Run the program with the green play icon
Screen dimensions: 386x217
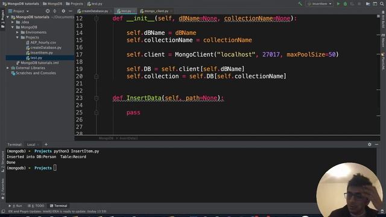338,4
